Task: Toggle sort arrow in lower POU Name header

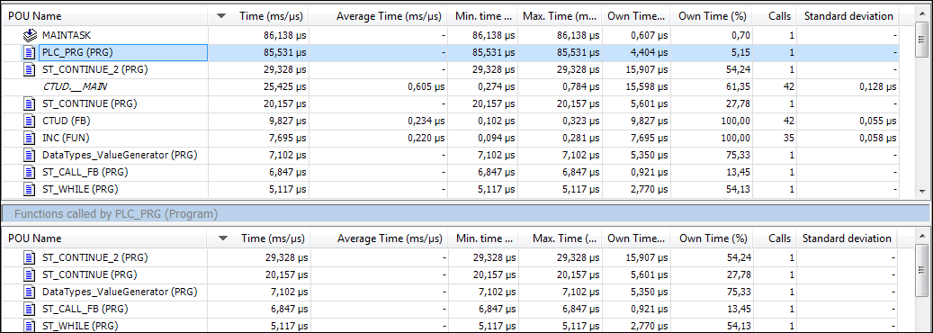Action: [x=221, y=238]
